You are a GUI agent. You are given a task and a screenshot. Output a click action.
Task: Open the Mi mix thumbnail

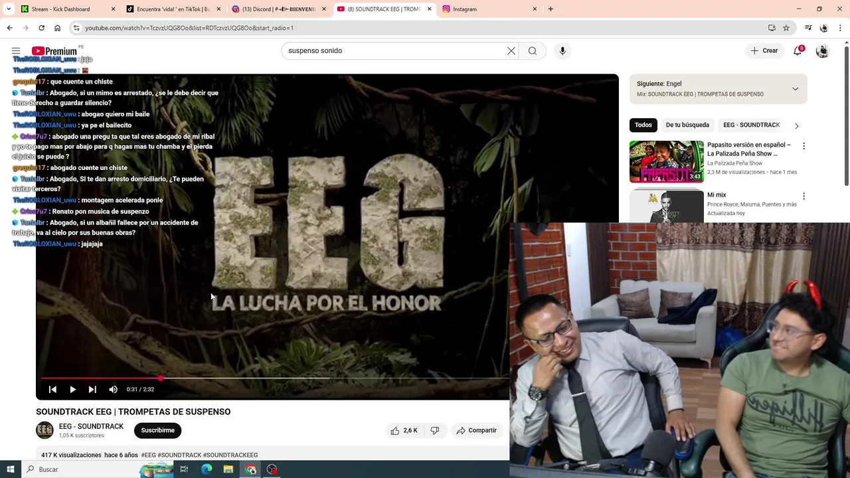point(667,206)
